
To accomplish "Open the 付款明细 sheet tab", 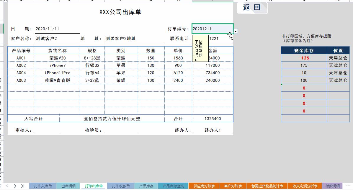I will click(332, 186).
